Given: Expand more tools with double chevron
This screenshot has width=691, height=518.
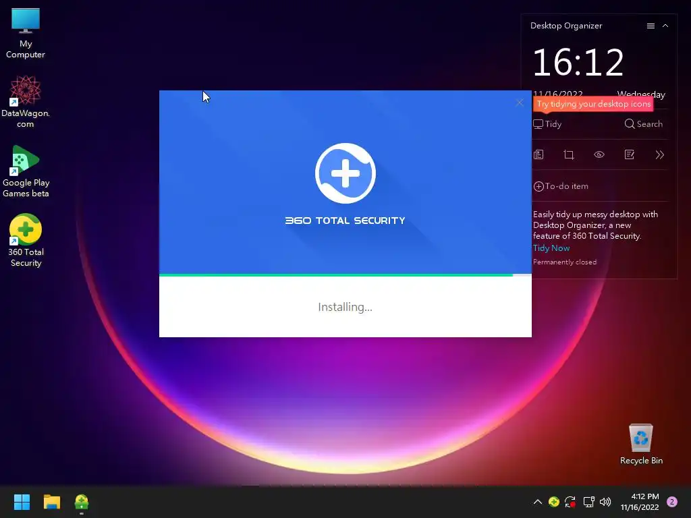Looking at the screenshot, I should click(660, 154).
